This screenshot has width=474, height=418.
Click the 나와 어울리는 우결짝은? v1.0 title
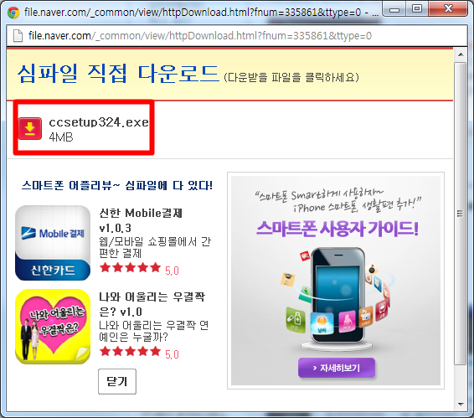tap(152, 304)
